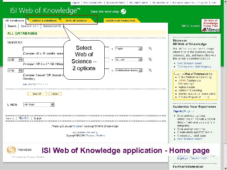The image size is (227, 170).
Task: Click the first search box next to Topic
Action: tap(66, 49)
